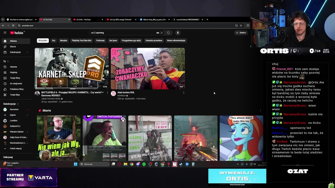Clear the search box with X icon
335x188 pixels.
click(161, 33)
